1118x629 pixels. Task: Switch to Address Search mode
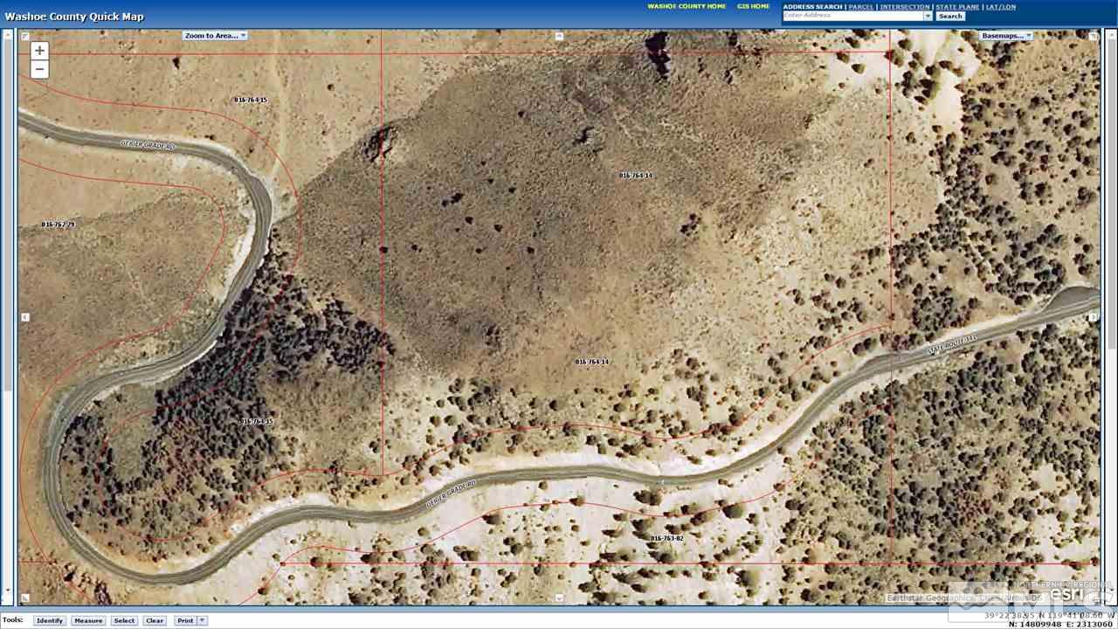(x=812, y=6)
